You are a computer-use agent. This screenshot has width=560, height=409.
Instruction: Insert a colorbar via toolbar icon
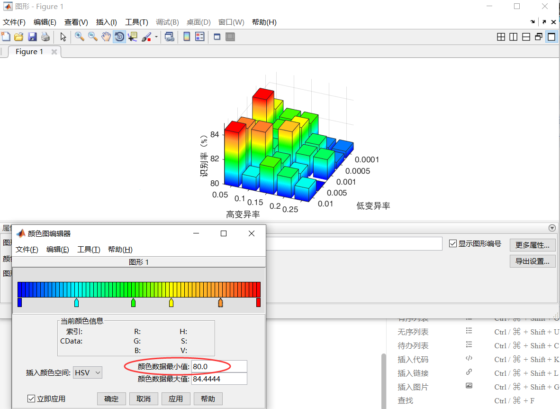(186, 37)
